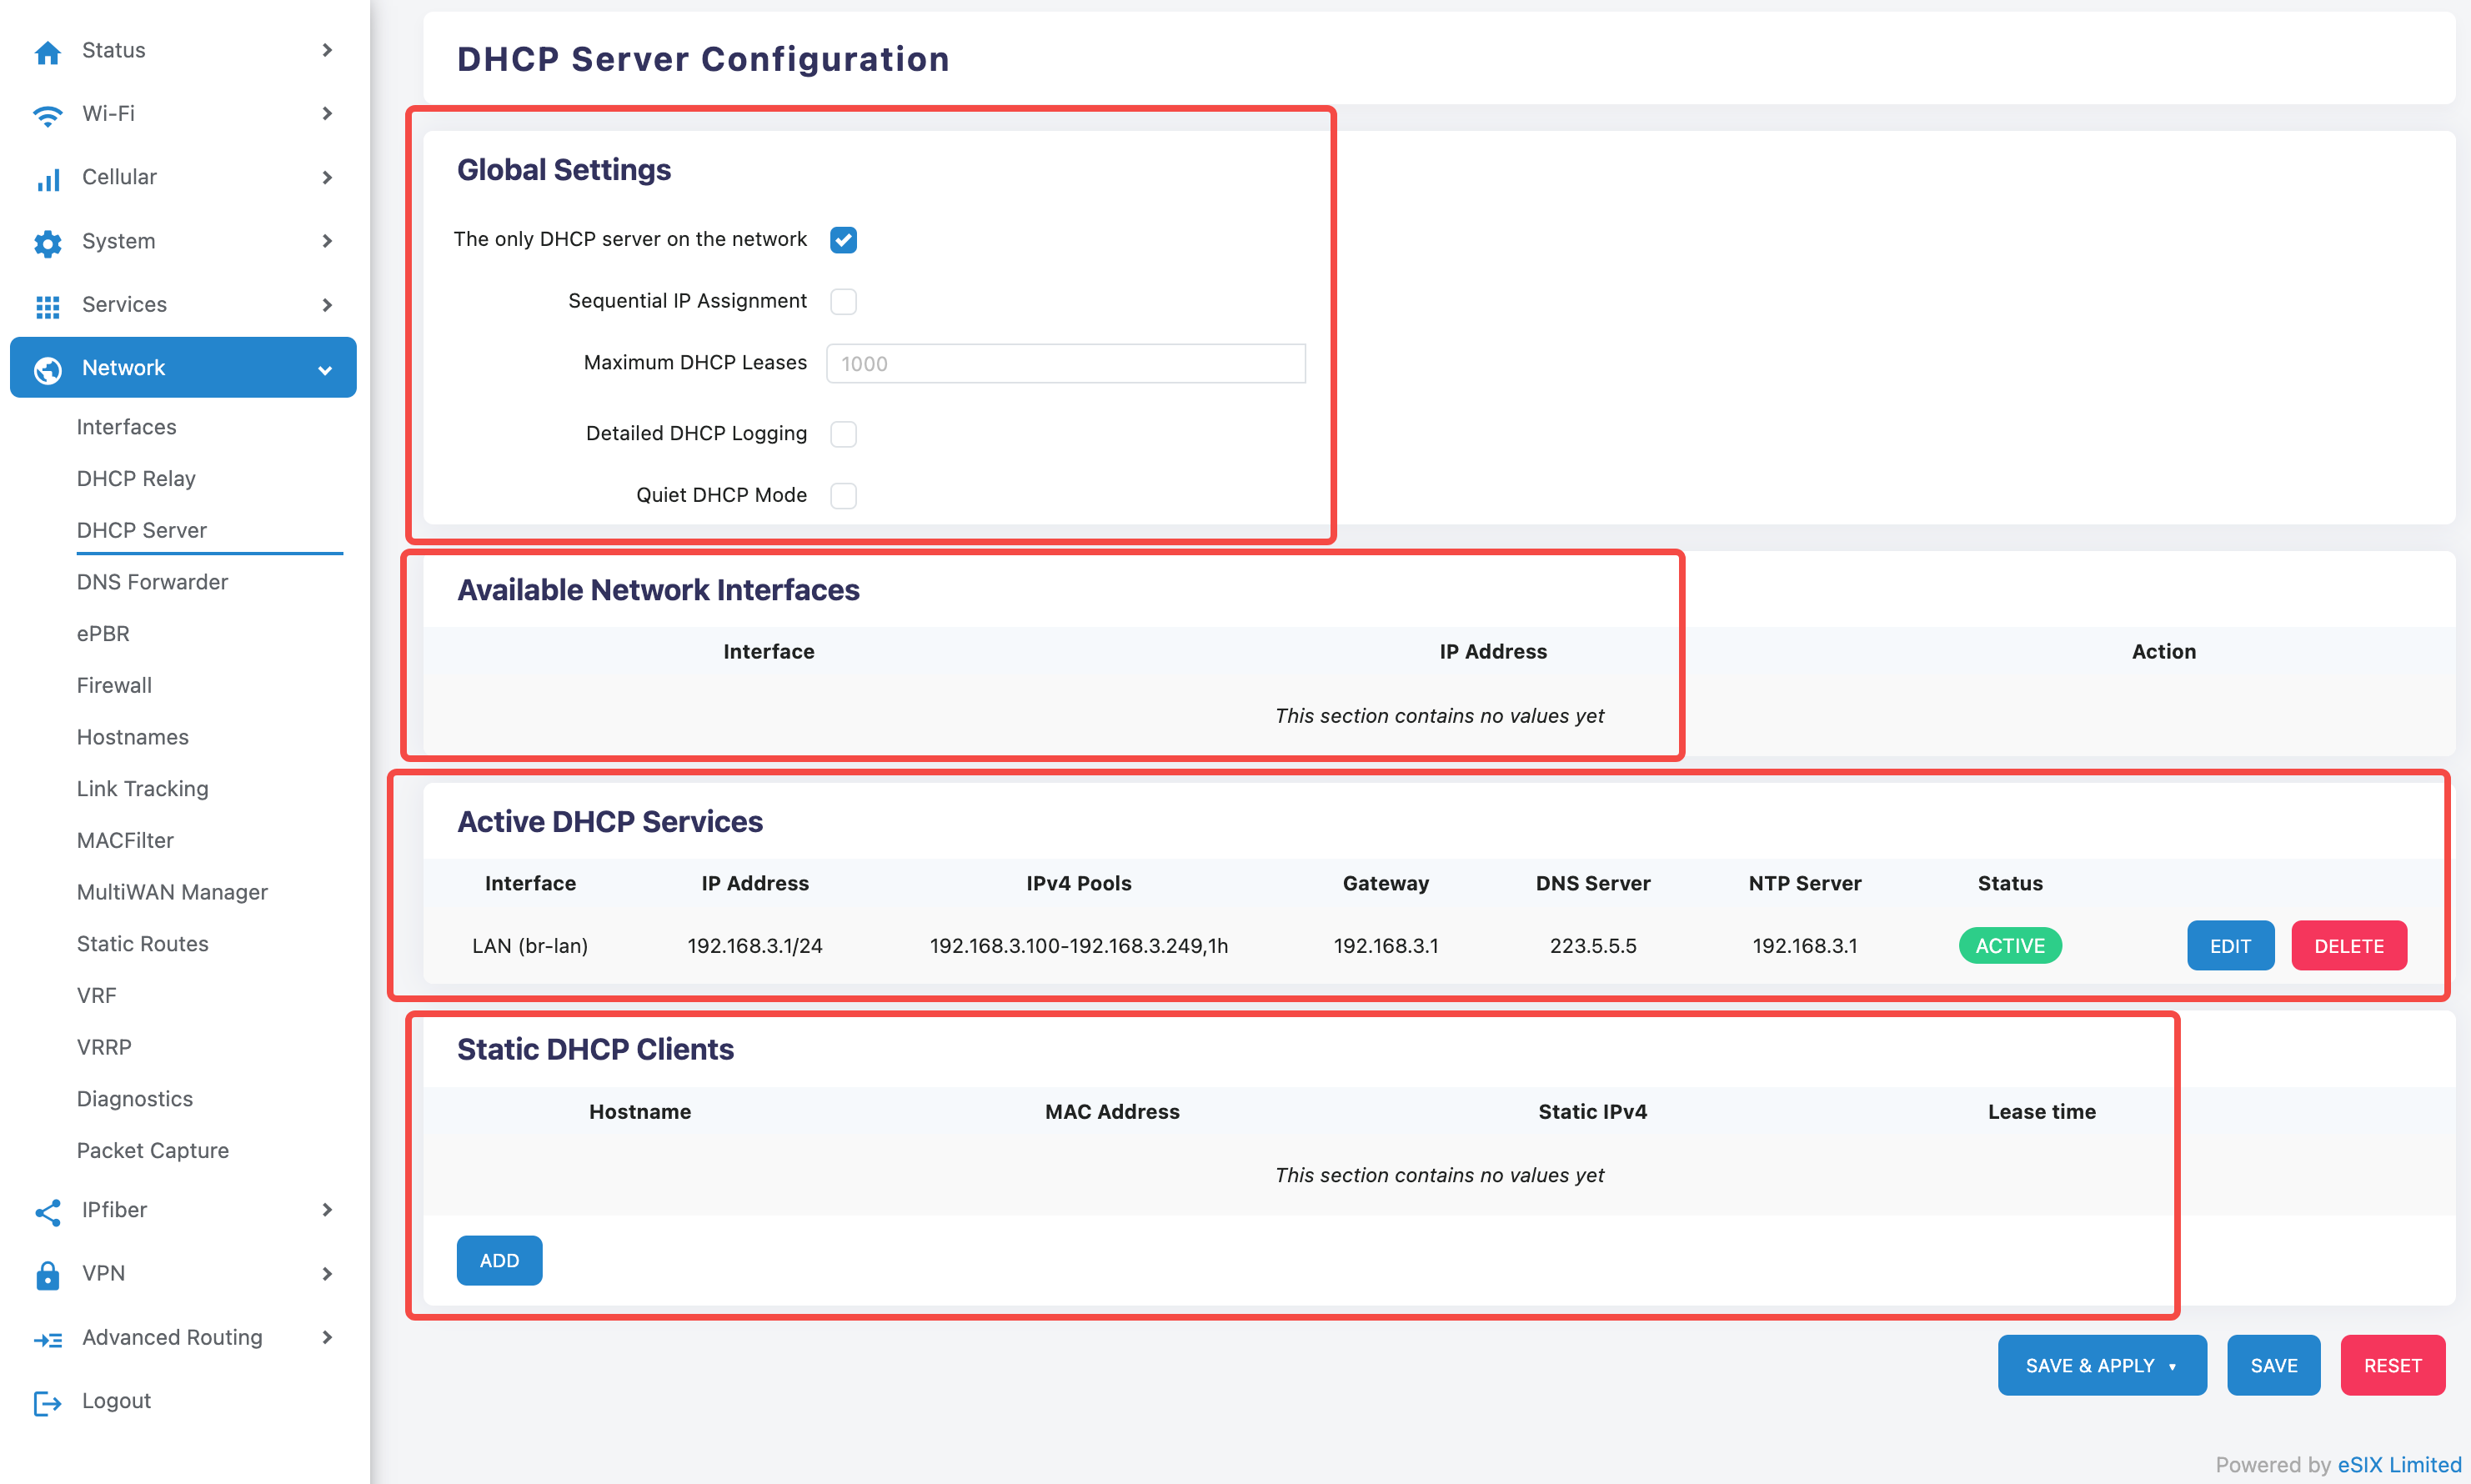Click the System gear icon
The height and width of the screenshot is (1484, 2471).
pos(47,243)
